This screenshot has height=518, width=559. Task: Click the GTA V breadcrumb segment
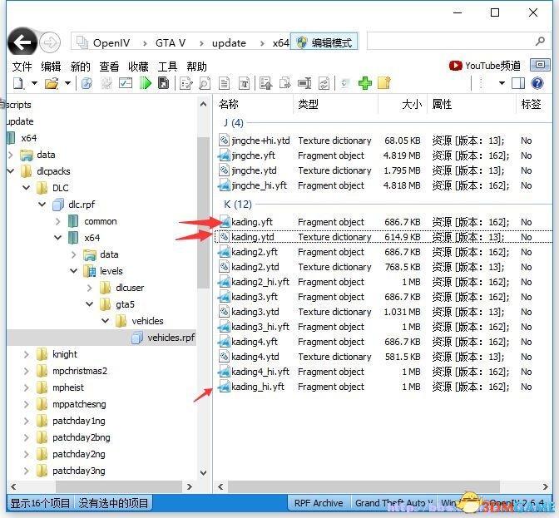coord(171,43)
